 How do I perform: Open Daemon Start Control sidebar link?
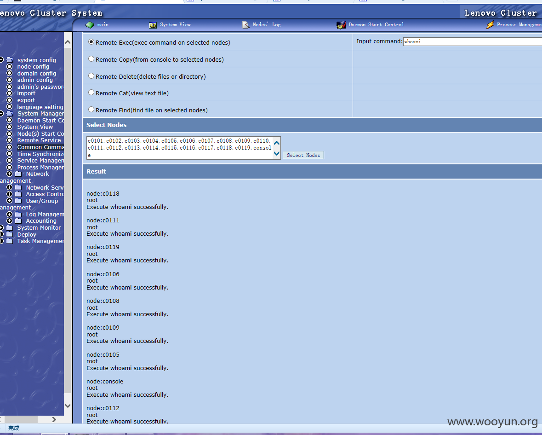click(40, 121)
